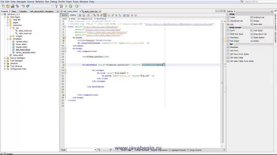Click the Undo arrow icon
The width and height of the screenshot is (277, 155).
tap(23, 6)
